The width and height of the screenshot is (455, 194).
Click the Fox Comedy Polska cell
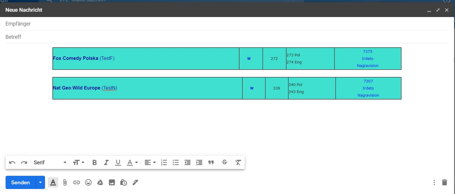click(146, 59)
